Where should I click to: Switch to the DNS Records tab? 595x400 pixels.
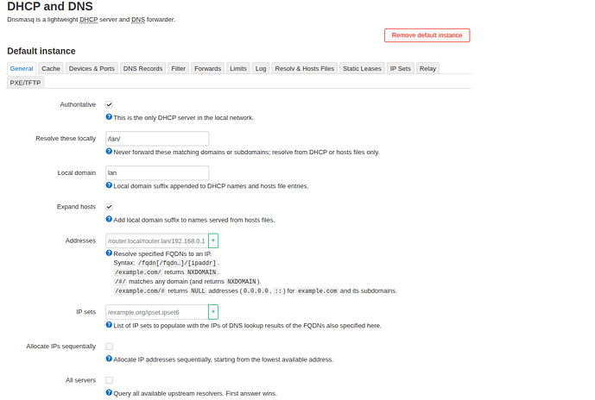(142, 68)
